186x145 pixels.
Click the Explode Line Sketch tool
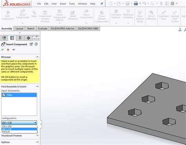(175, 16)
